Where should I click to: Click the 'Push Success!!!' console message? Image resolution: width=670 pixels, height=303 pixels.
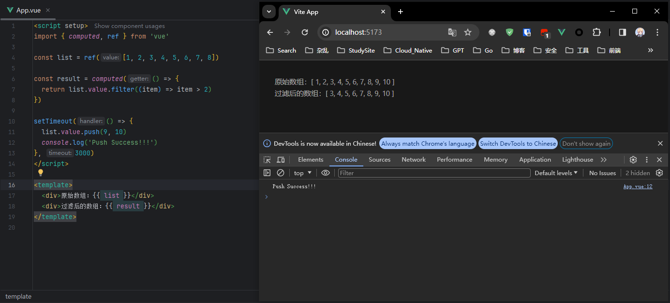(294, 186)
